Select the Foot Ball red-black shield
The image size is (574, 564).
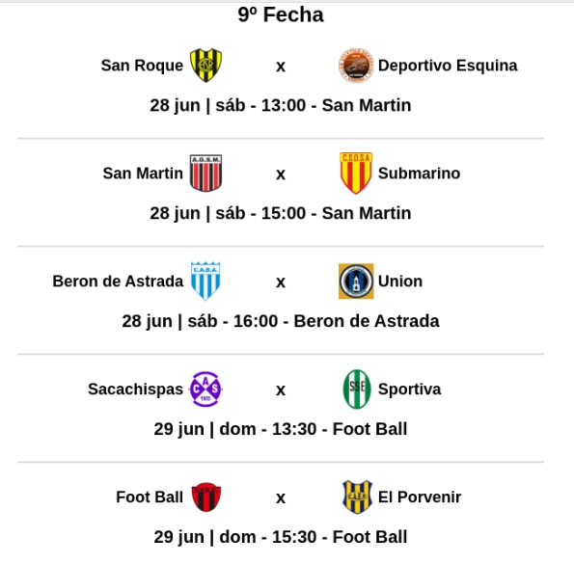(x=206, y=497)
